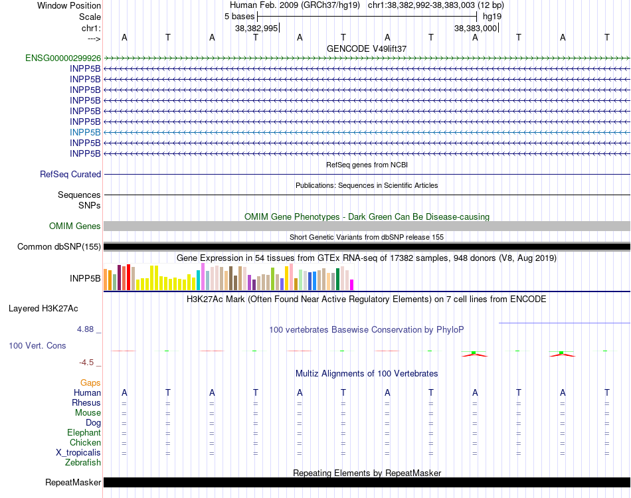Select the Chicken alignment row label
The image size is (631, 498).
click(x=85, y=442)
